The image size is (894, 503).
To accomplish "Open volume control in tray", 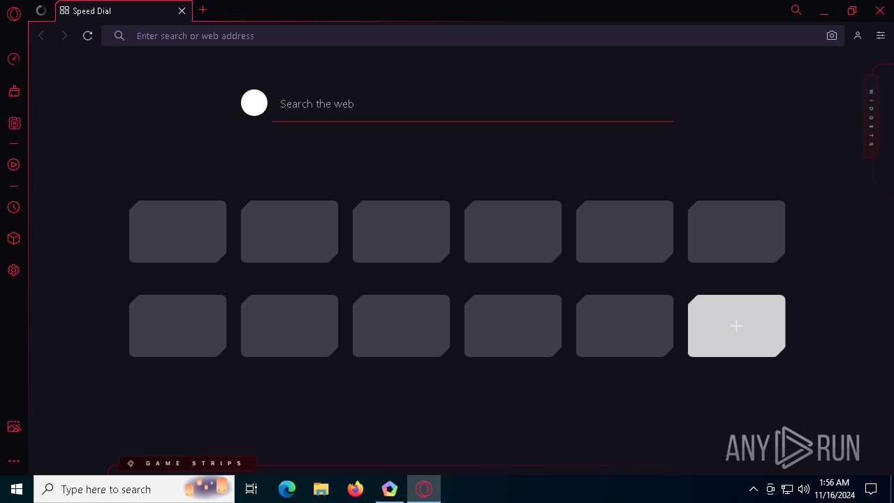I will (x=803, y=489).
